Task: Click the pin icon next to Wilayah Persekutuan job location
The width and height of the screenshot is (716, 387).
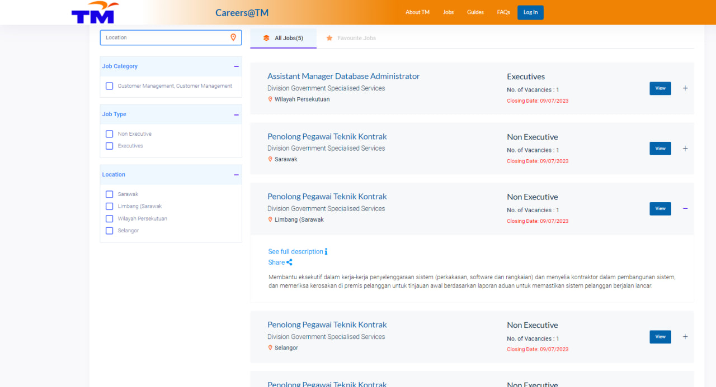Action: pyautogui.click(x=270, y=99)
